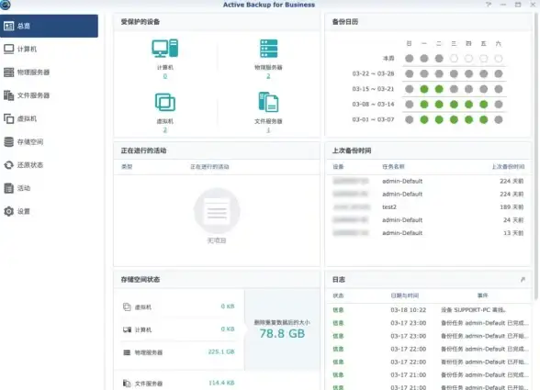Click Saturday dot in 03-22 ~ 03-28 calendar row
This screenshot has width=540, height=390.
[x=499, y=73]
